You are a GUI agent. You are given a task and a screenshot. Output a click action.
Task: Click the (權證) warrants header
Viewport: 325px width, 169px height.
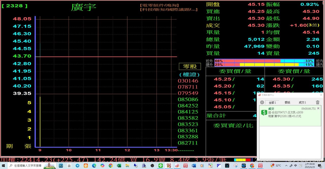coord(190,75)
